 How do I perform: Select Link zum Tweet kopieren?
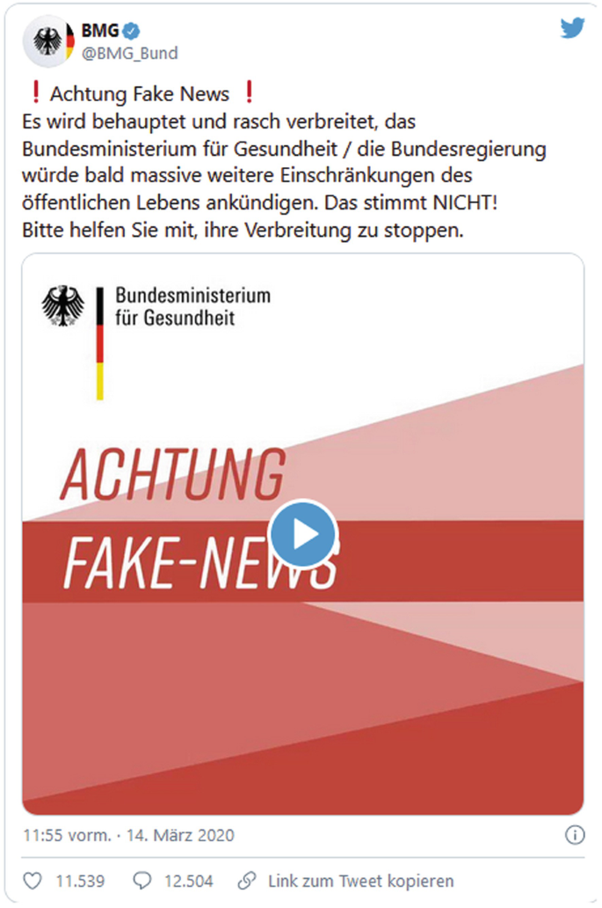pyautogui.click(x=361, y=881)
